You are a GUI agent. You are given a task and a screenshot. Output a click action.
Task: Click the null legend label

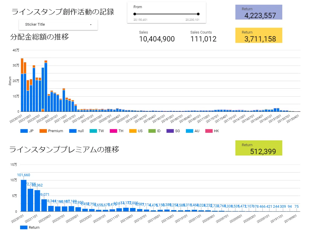coord(81,131)
